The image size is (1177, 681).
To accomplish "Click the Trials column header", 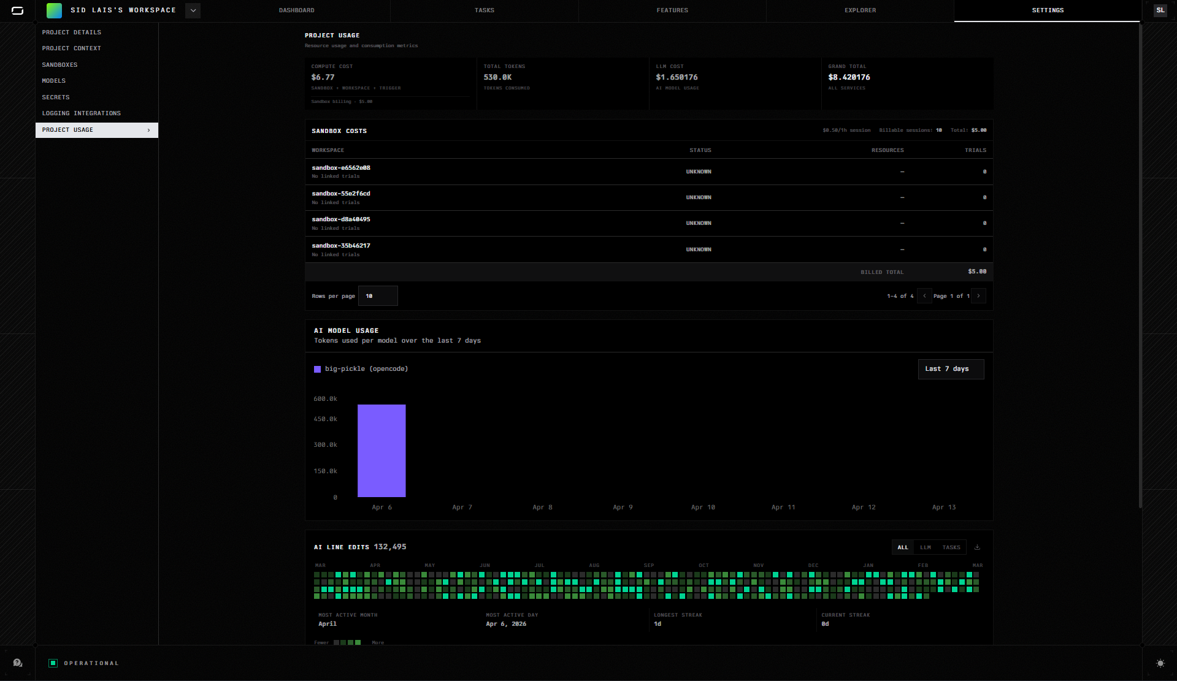I will [975, 150].
